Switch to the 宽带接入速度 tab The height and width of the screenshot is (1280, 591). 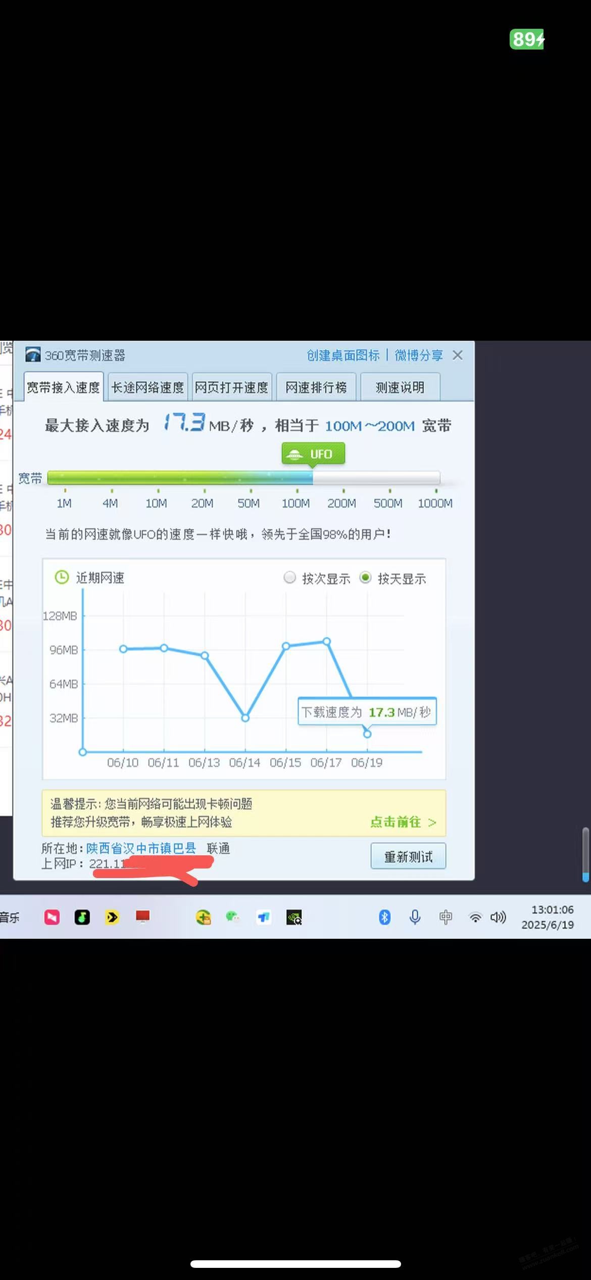[64, 387]
